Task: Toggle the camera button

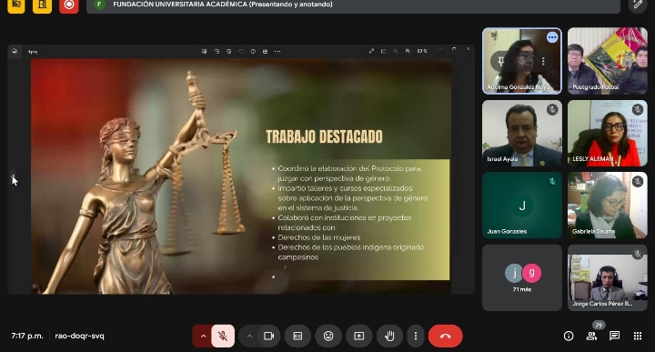Action: 269,336
